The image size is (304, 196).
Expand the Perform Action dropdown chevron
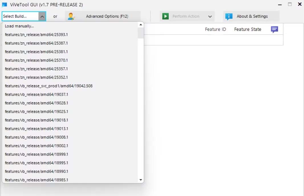(210, 17)
